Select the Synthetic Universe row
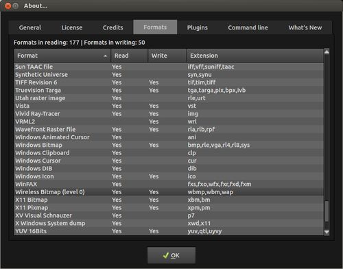 [169, 75]
